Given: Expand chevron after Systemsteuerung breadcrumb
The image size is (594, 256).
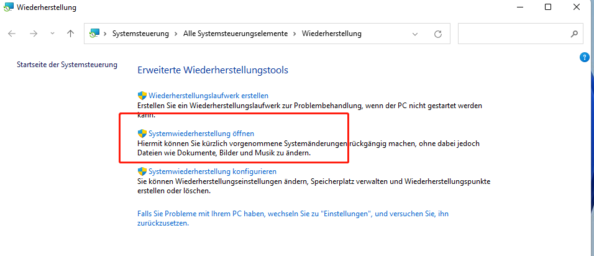Looking at the screenshot, I should (176, 34).
